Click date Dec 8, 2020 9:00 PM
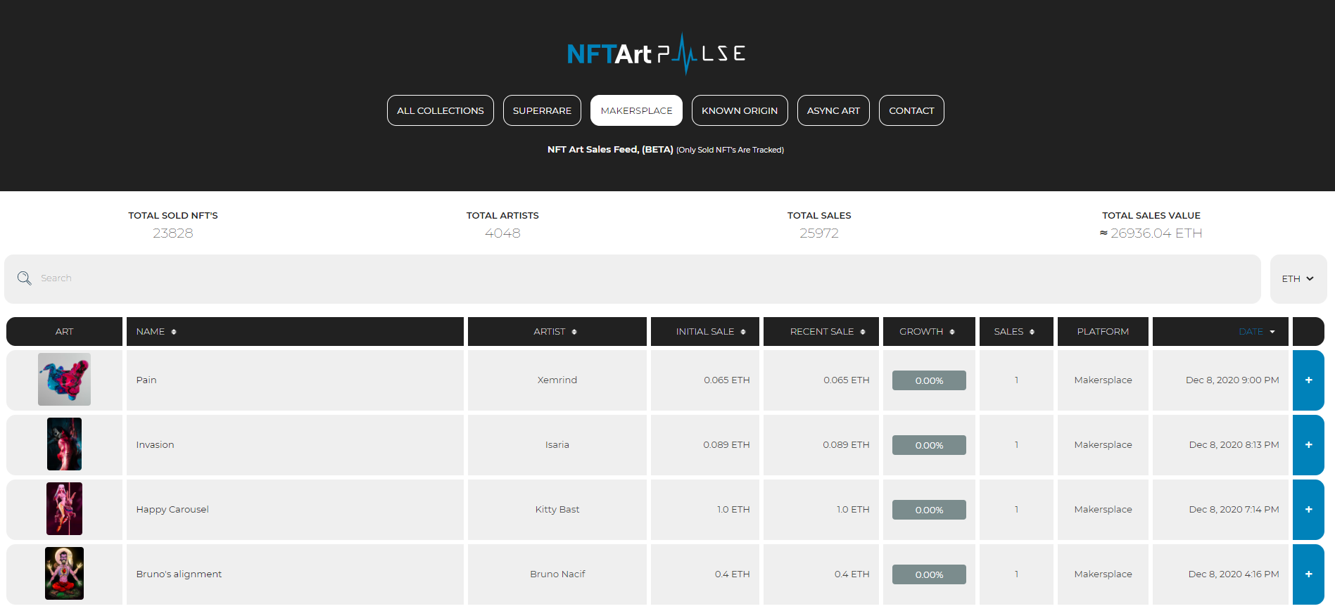Viewport: 1335px width, 611px height. point(1232,380)
